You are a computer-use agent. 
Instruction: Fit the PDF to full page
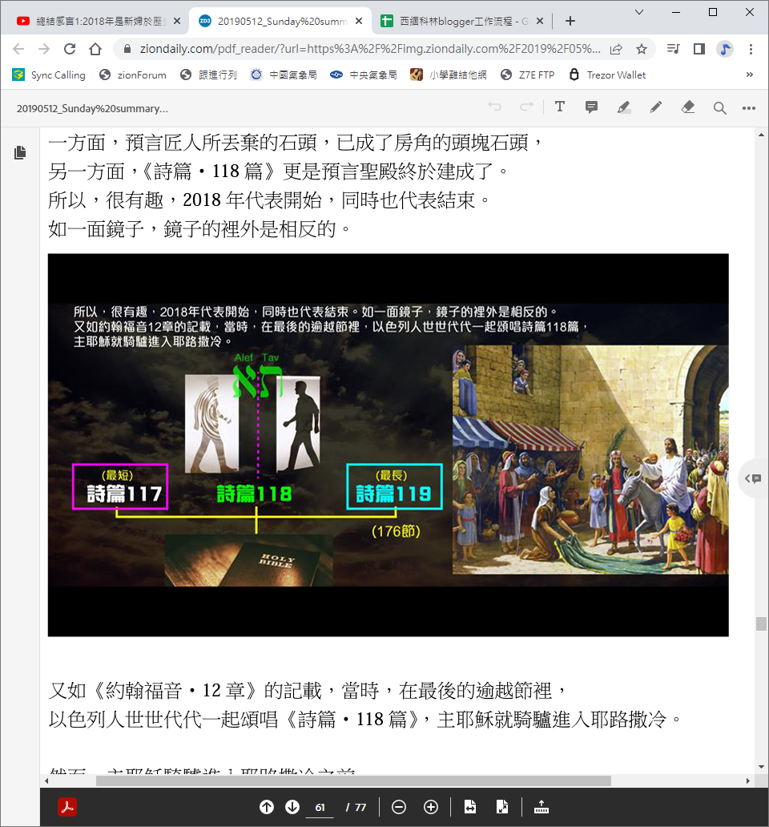point(502,807)
